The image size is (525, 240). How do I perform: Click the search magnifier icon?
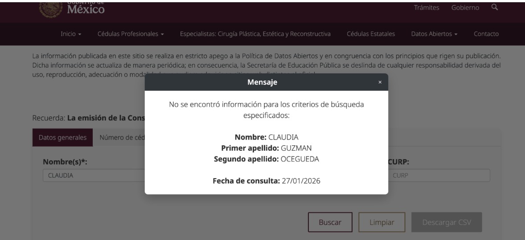494,7
